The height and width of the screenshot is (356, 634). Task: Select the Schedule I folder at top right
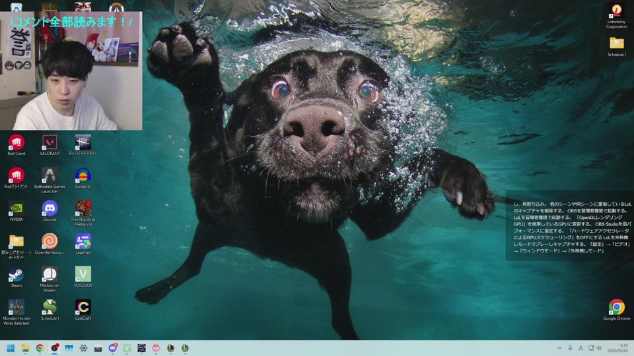point(616,44)
